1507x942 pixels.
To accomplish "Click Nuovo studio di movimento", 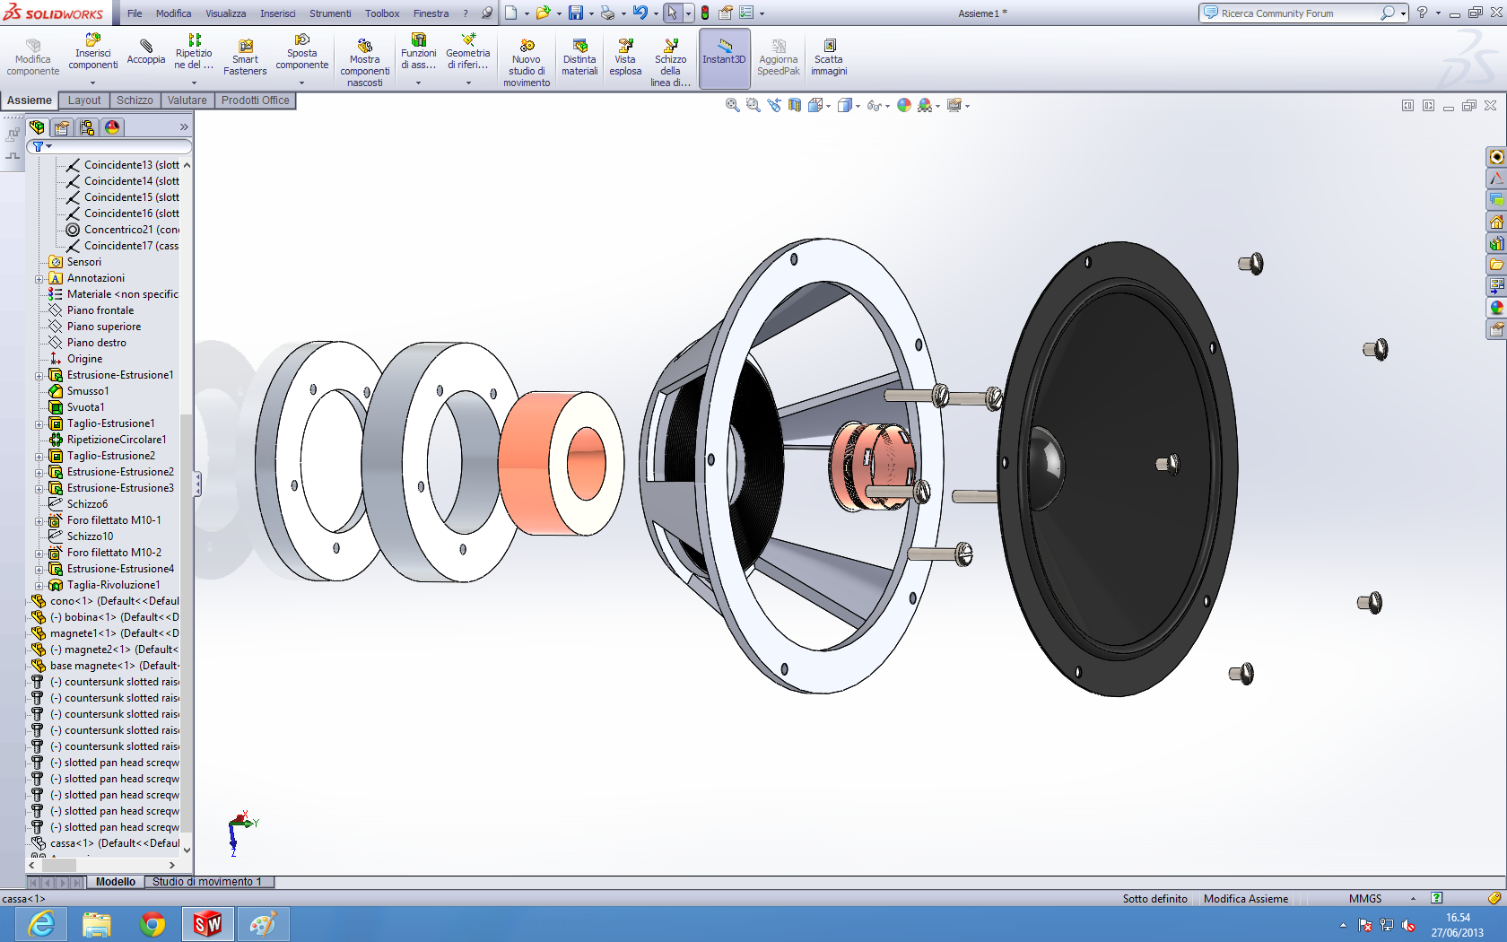I will (x=527, y=61).
